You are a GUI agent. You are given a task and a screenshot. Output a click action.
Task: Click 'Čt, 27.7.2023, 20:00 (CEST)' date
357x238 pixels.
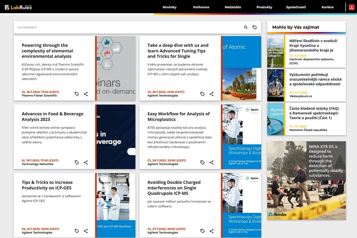point(166,229)
